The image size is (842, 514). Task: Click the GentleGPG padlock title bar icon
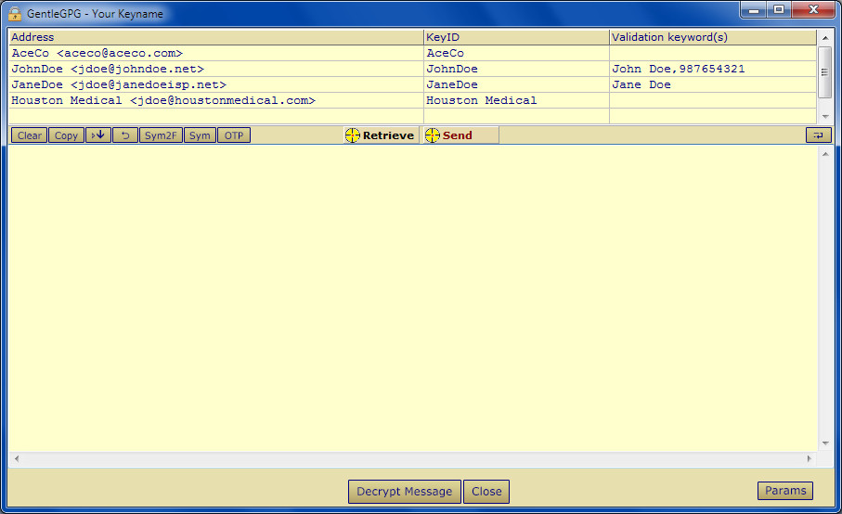(15, 13)
